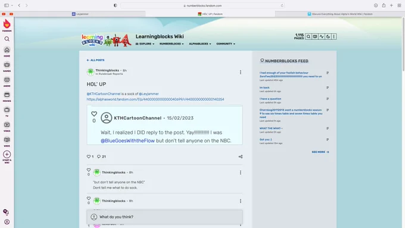Focus the 'What do you think?' reply box
Image resolution: width=405 pixels, height=228 pixels.
tap(164, 217)
